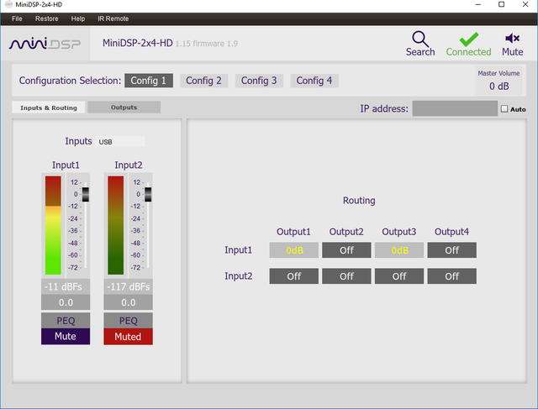Select Config 3
Viewport: 538px width, 409px height.
(259, 81)
